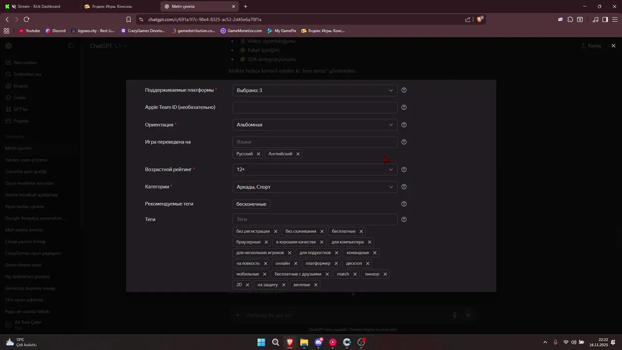Open the GameMonetize.com bookmark
Image resolution: width=622 pixels, height=350 pixels.
(242, 31)
